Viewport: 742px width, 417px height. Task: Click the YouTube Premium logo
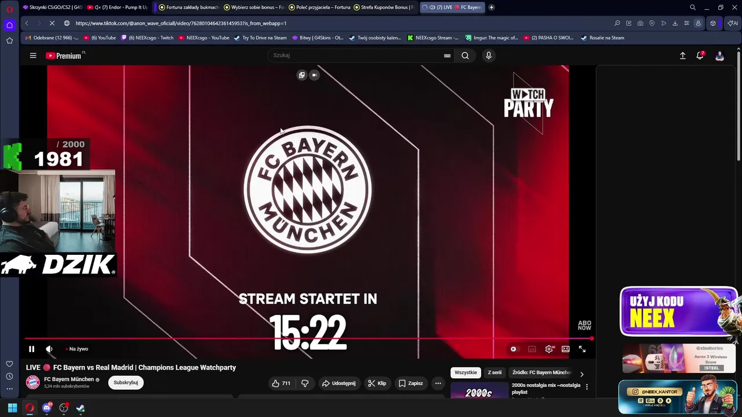(63, 56)
